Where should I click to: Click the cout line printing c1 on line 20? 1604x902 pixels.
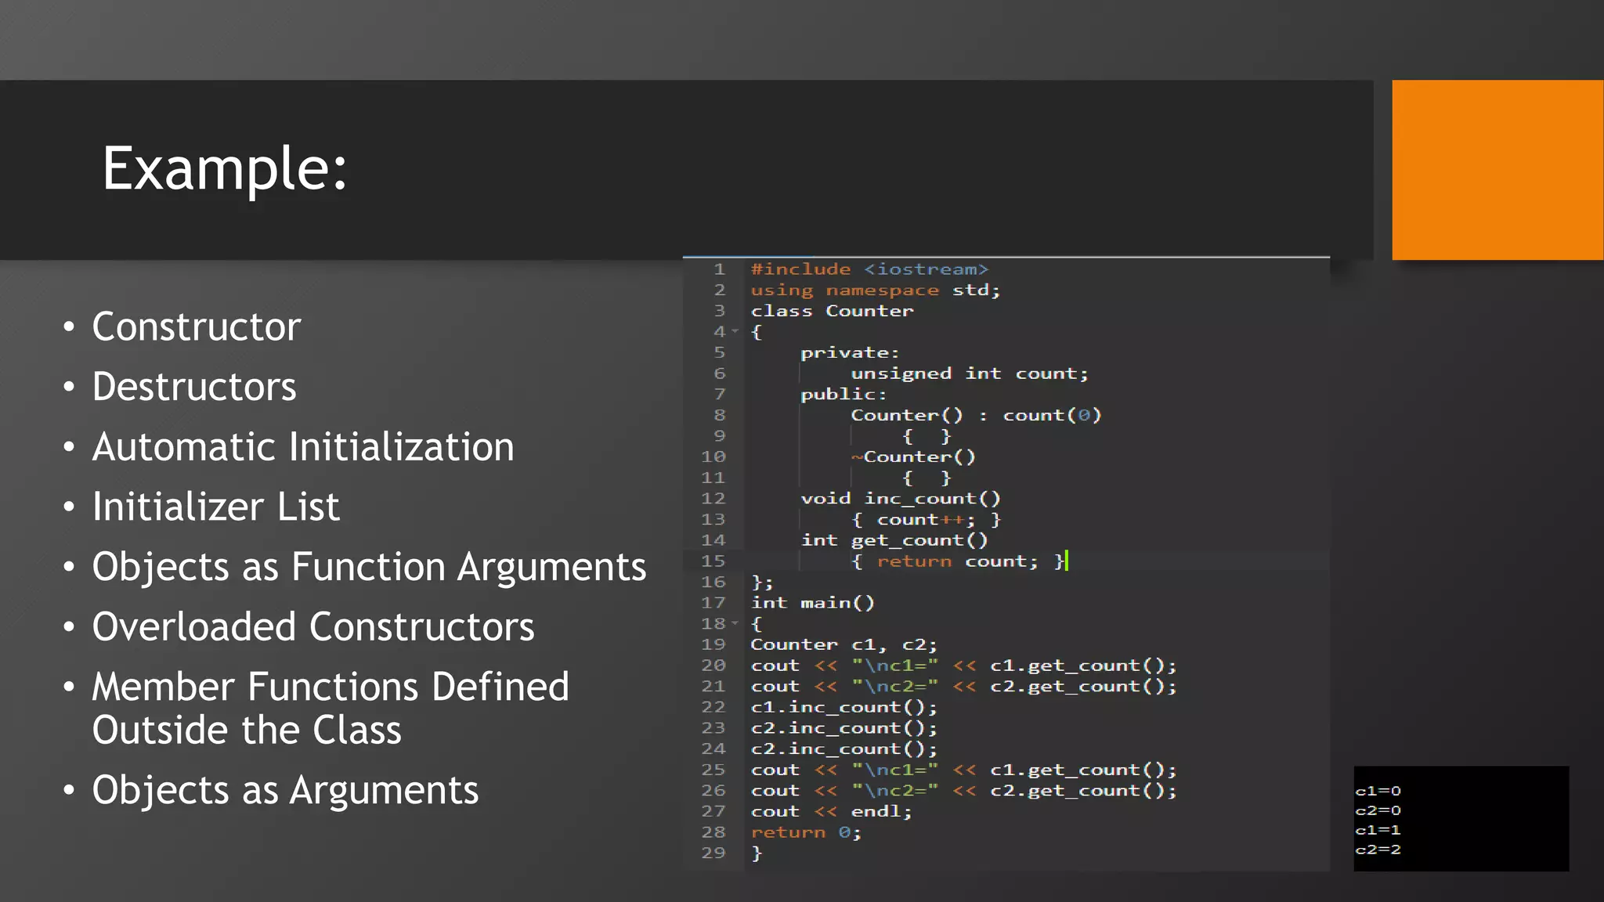tap(963, 666)
